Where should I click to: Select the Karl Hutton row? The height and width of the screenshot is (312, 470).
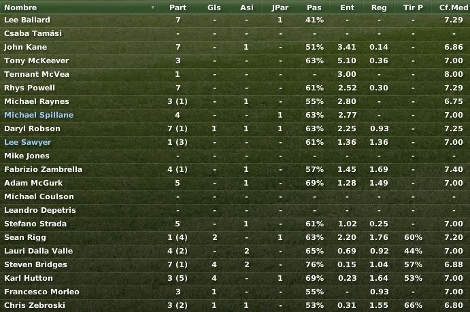pyautogui.click(x=235, y=278)
